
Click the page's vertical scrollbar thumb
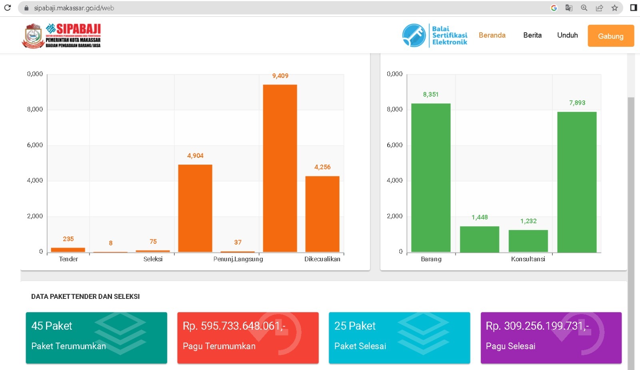631,233
